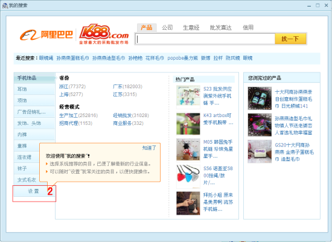The image size is (332, 242).
Task: Open the GS20 金燕子蛋糕毛巾 browsed thumbnail
Action: coord(260,151)
